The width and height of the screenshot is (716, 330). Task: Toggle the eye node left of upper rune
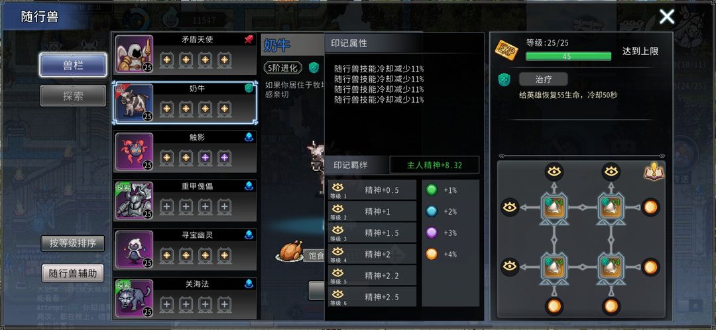(x=510, y=207)
